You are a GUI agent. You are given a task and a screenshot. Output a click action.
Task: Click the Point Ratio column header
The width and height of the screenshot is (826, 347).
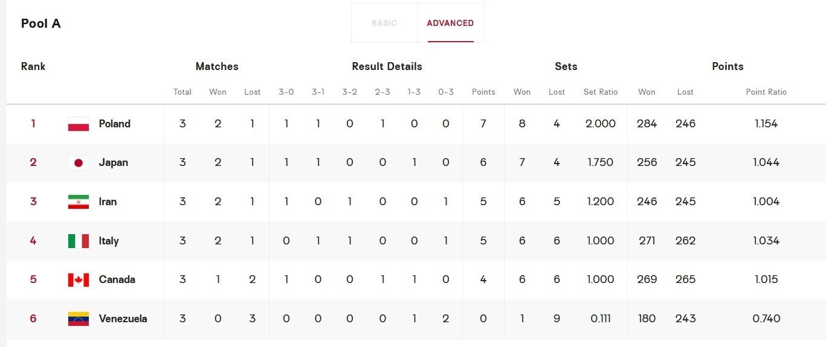coord(766,92)
